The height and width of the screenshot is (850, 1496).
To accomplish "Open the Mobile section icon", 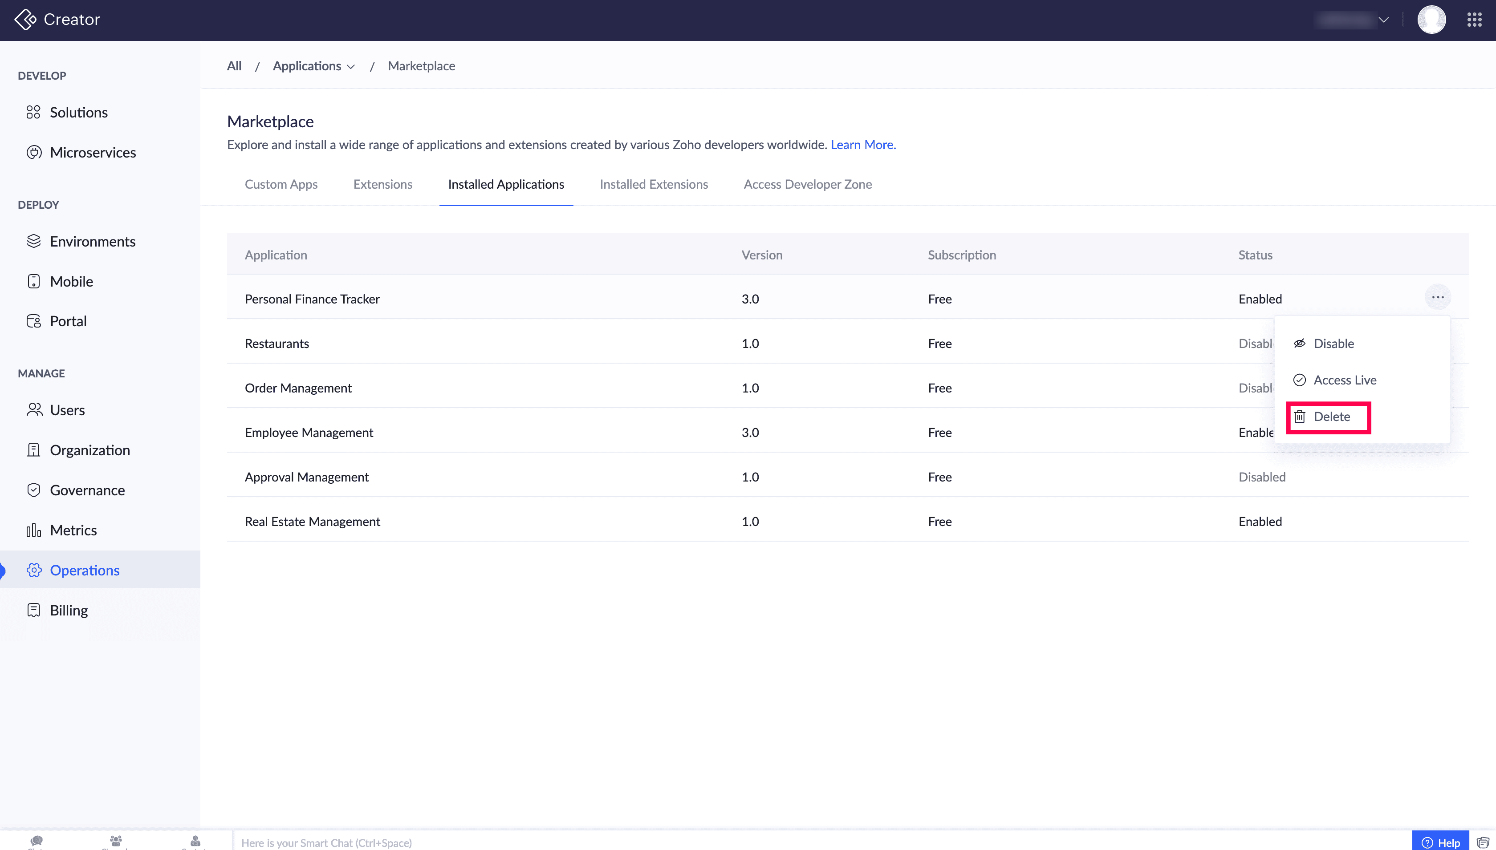I will pos(33,281).
